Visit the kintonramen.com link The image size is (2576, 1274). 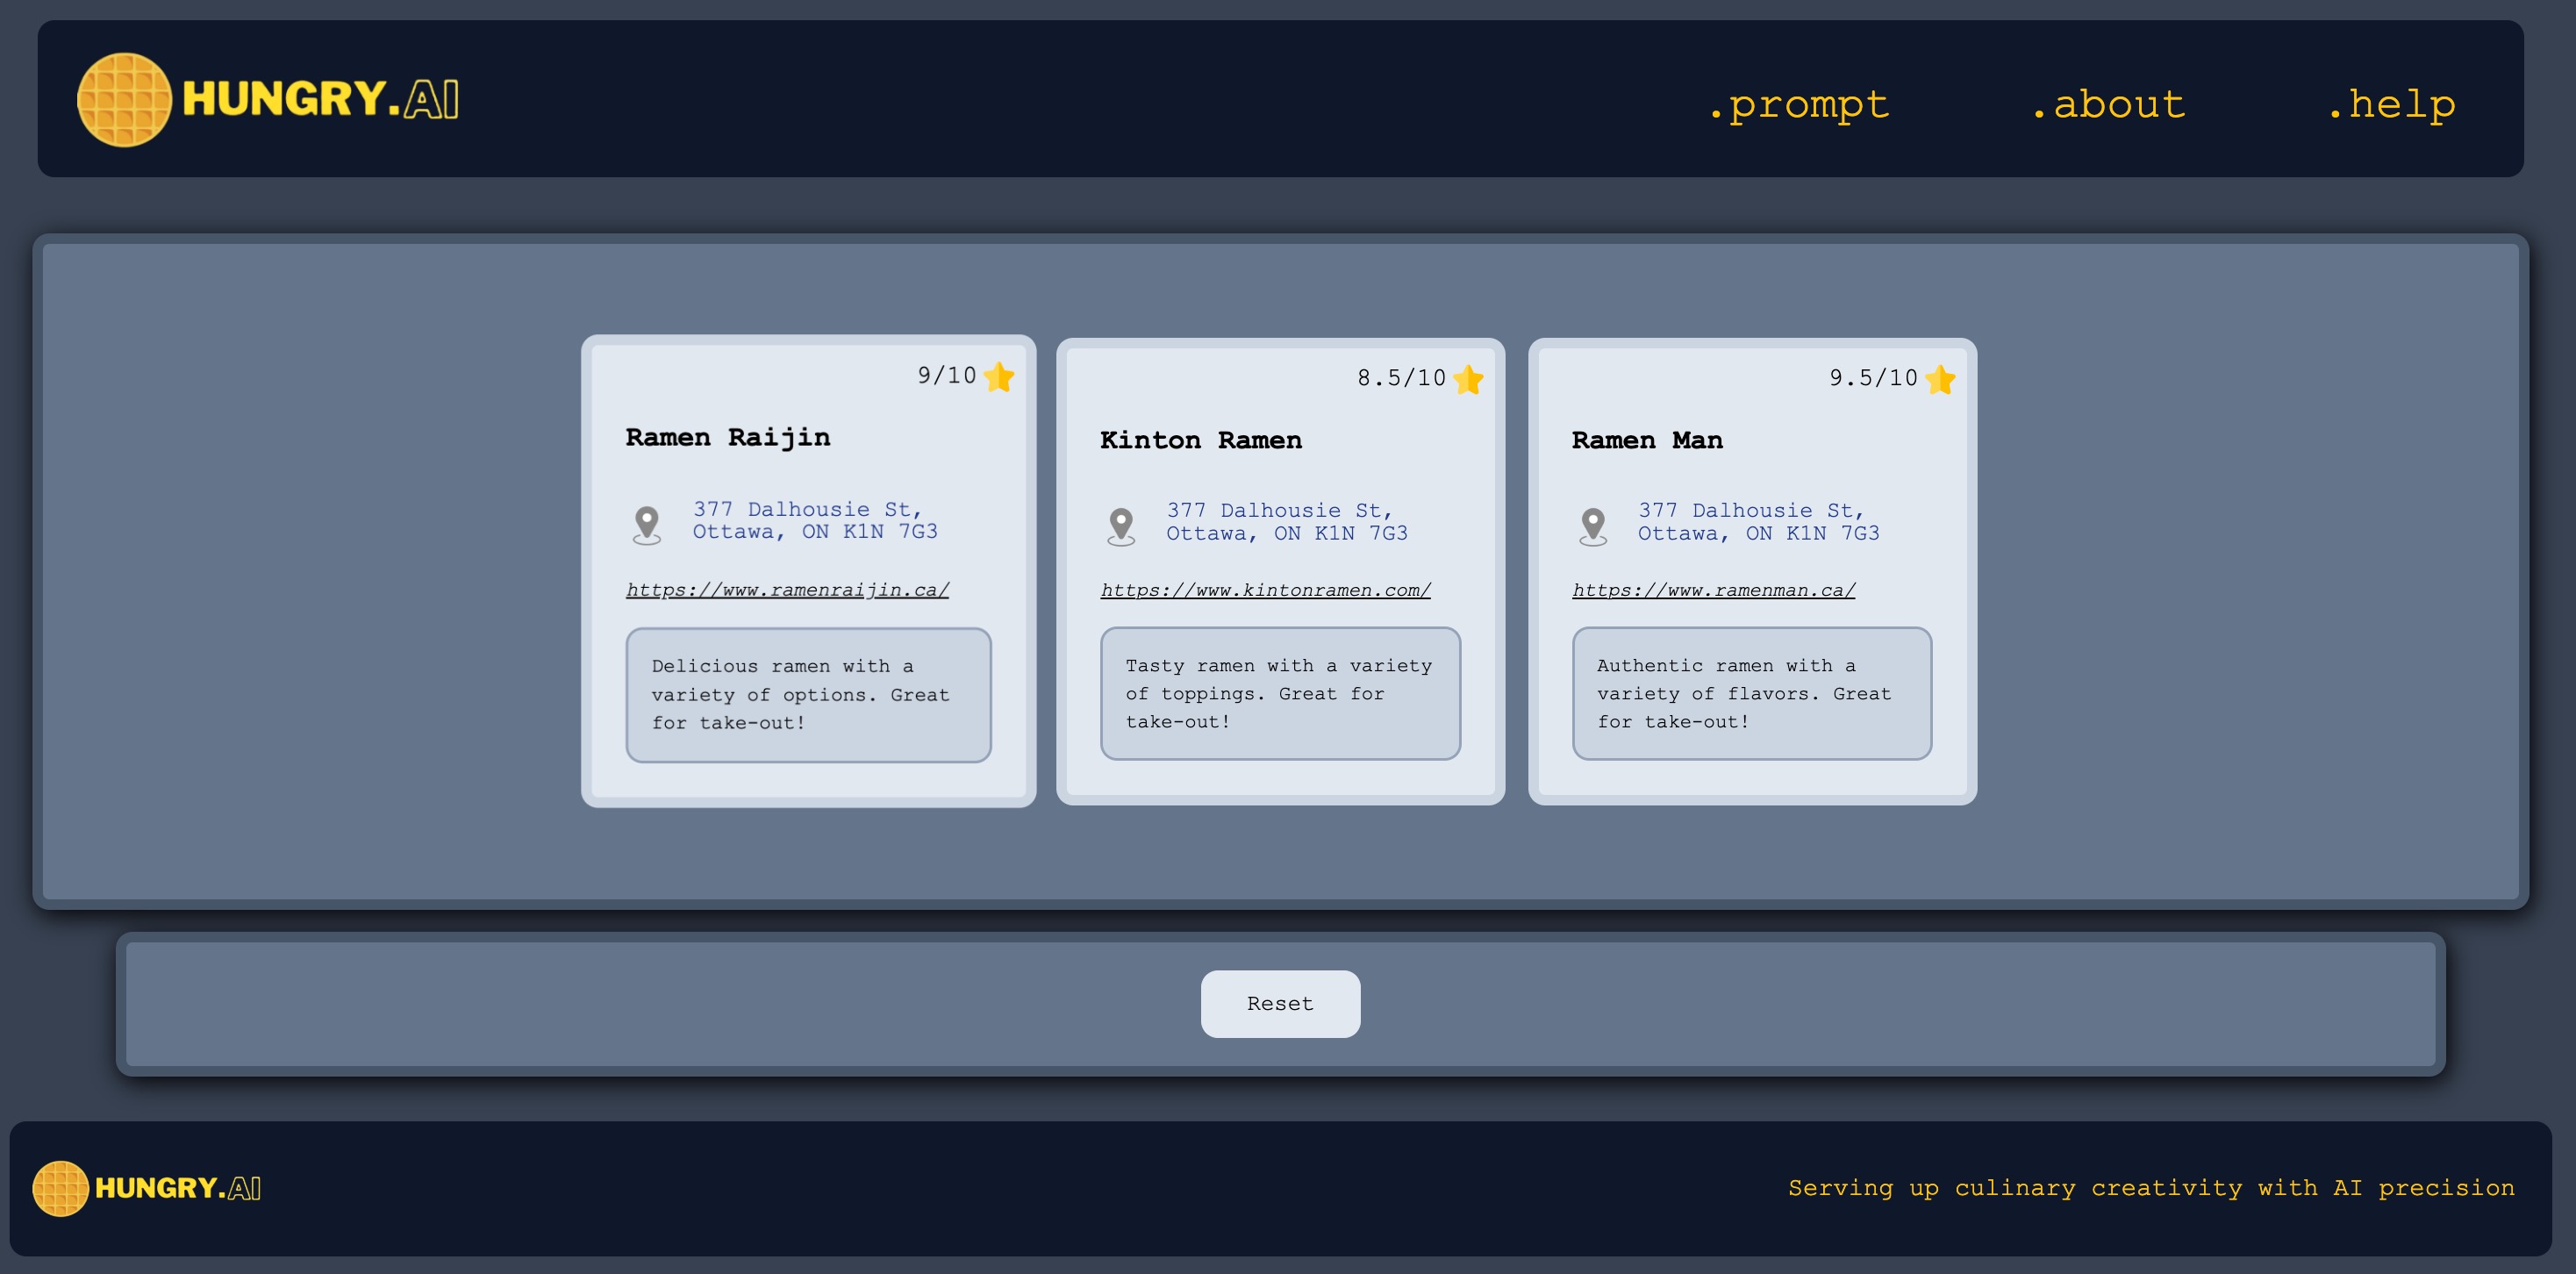coord(1265,590)
